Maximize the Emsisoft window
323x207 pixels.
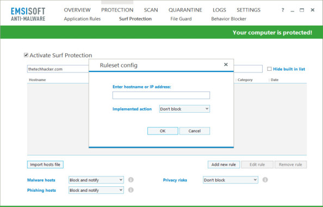[302, 10]
